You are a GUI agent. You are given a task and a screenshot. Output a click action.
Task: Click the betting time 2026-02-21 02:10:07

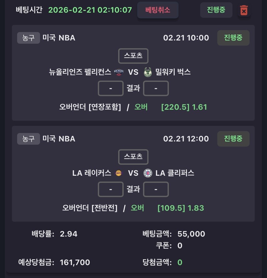pos(90,10)
